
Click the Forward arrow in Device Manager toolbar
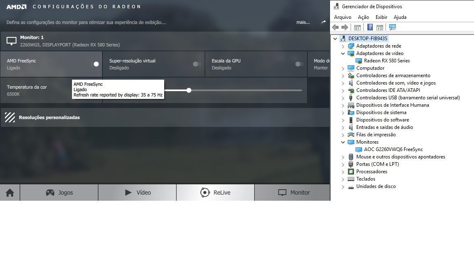point(345,28)
